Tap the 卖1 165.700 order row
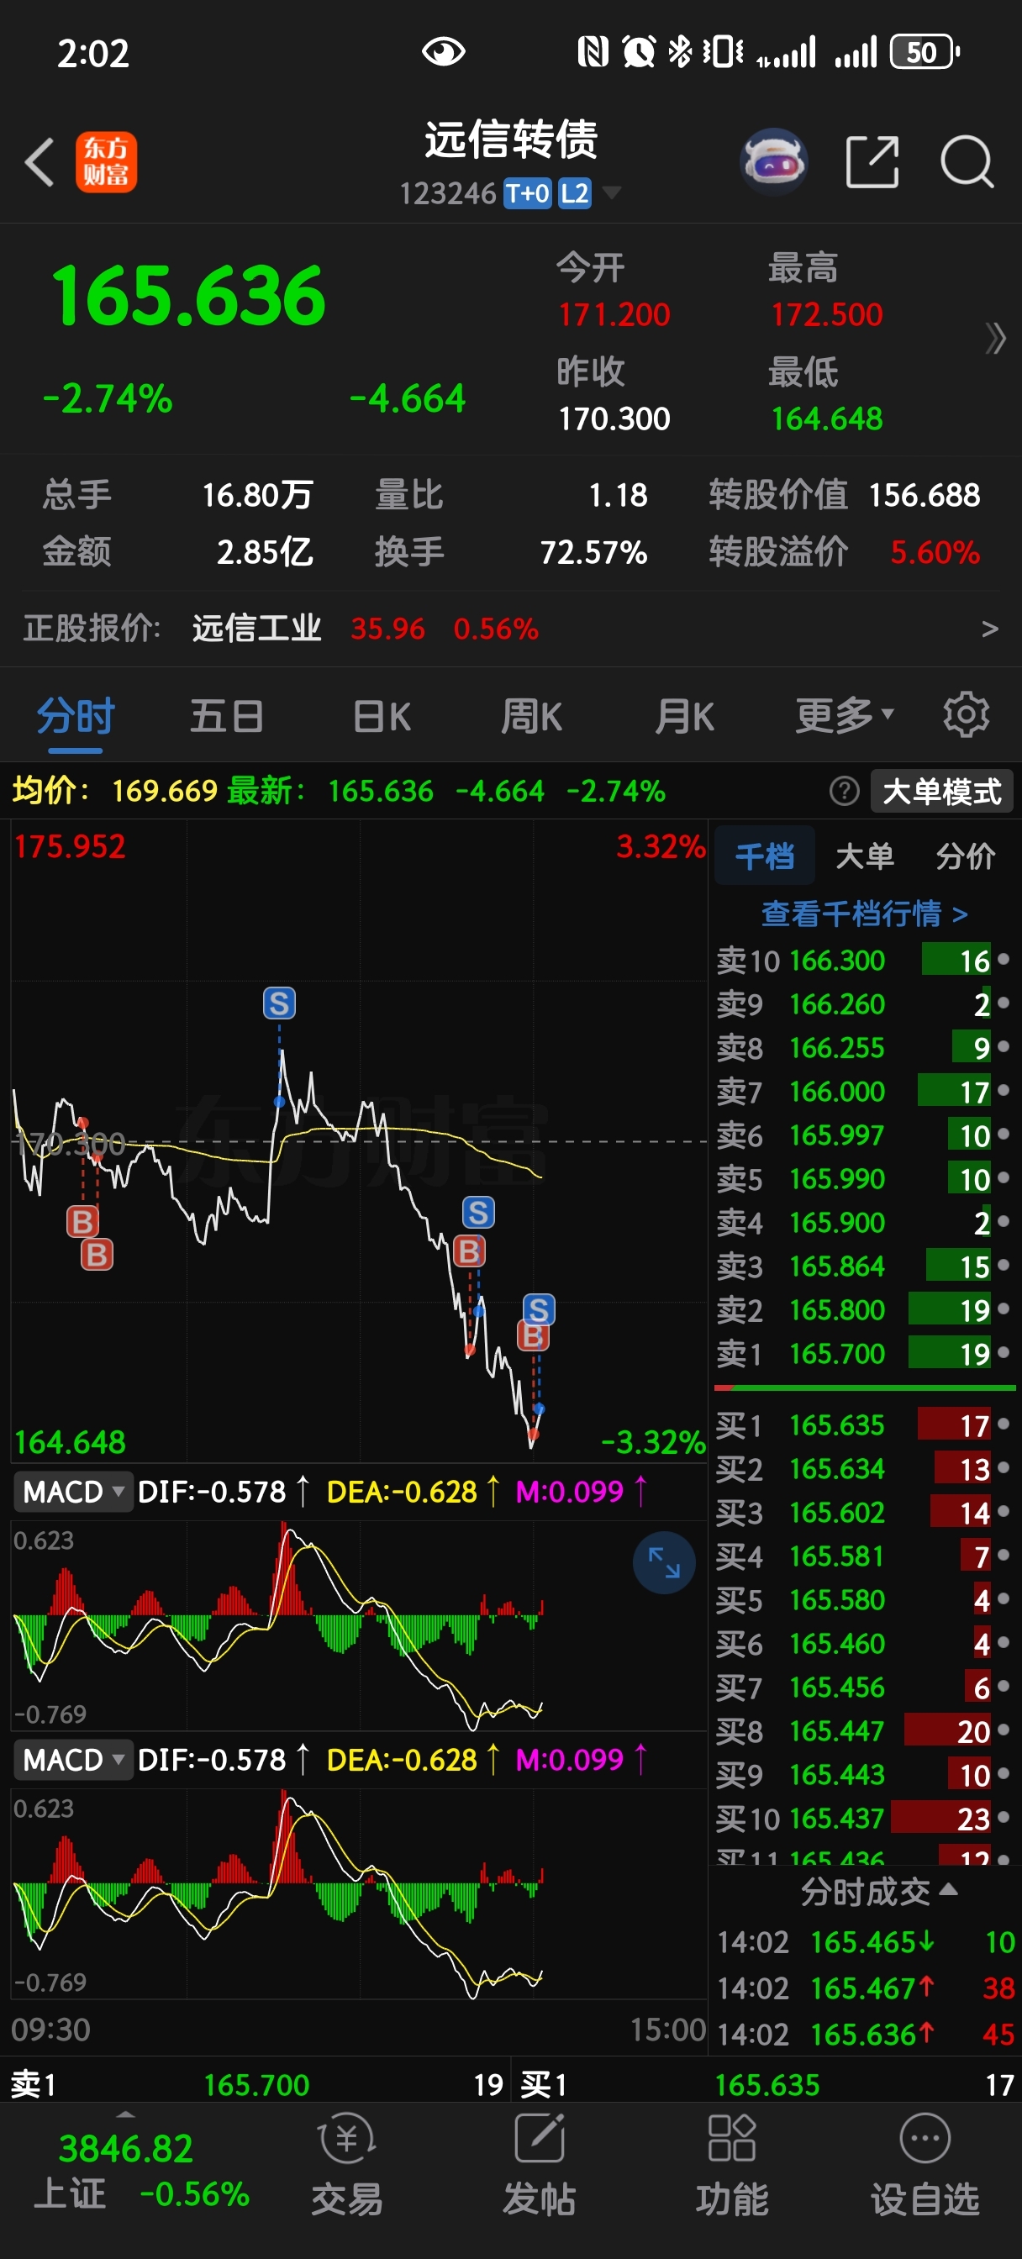This screenshot has height=2259, width=1022. pyautogui.click(x=864, y=1353)
